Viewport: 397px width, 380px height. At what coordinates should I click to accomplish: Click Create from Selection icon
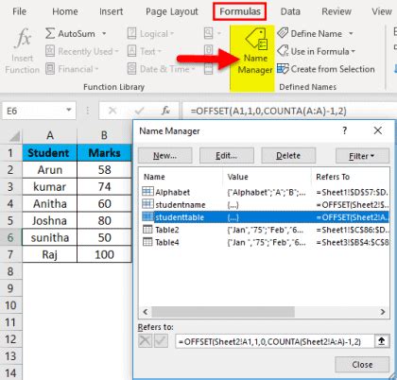[283, 68]
